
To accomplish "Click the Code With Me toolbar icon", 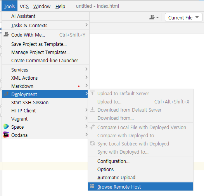I will pyautogui.click(x=154, y=17).
